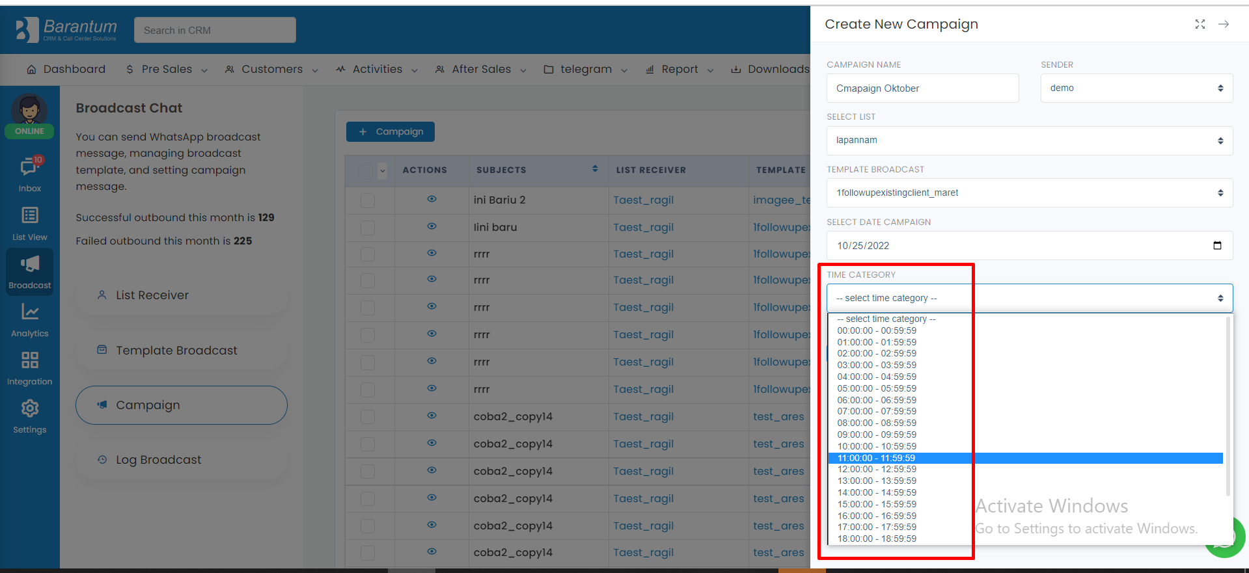Open the Sender dropdown showing demo
This screenshot has height=573, width=1249.
click(x=1136, y=88)
